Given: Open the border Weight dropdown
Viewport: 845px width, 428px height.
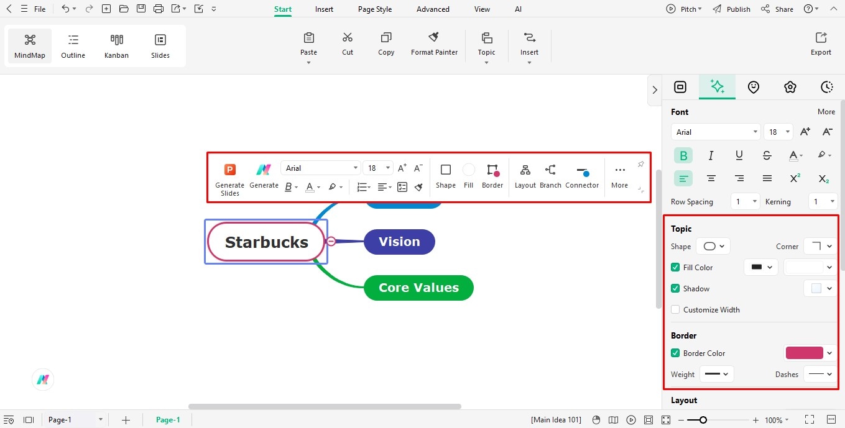Looking at the screenshot, I should pos(717,375).
